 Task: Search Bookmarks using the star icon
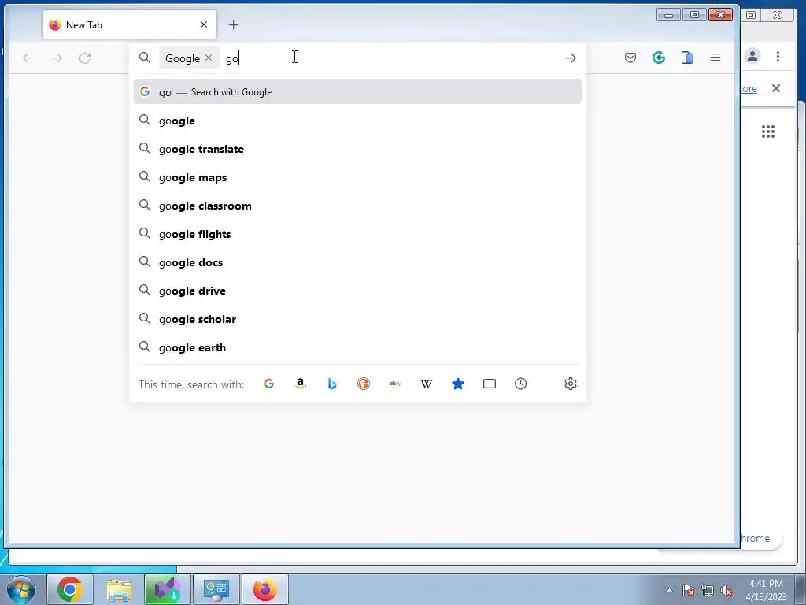[x=458, y=384]
